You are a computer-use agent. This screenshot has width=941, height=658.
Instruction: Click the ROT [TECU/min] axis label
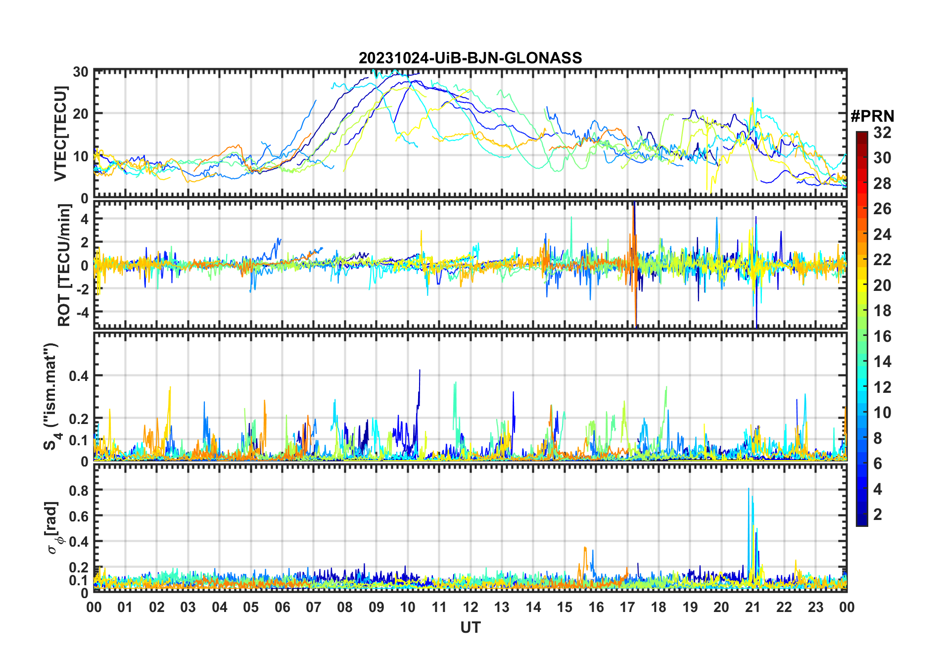coord(64,265)
